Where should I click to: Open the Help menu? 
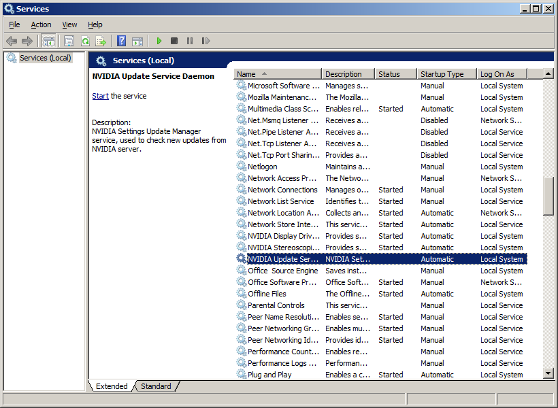[x=95, y=24]
